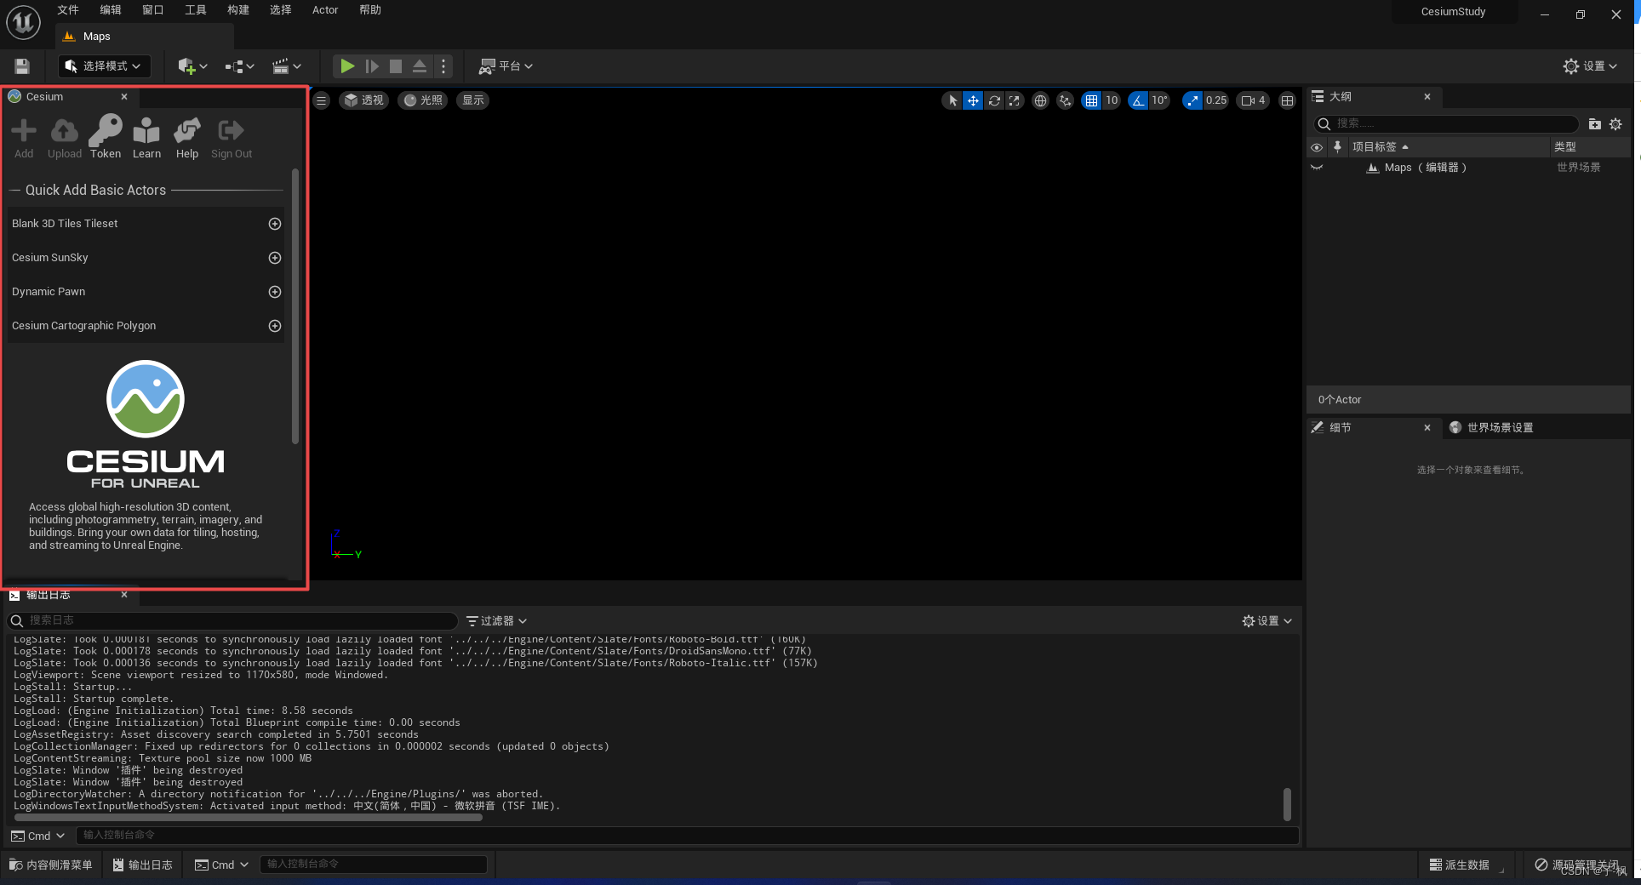This screenshot has width=1641, height=885.
Task: Choose the Translate move tool
Action: click(x=973, y=100)
